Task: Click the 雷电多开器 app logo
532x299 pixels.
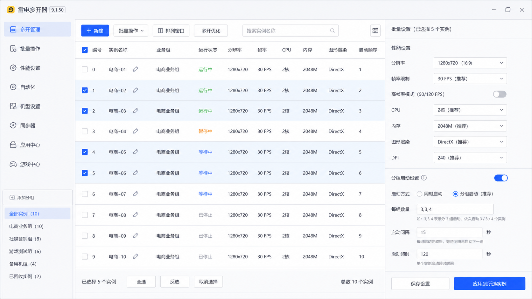Action: [11, 10]
